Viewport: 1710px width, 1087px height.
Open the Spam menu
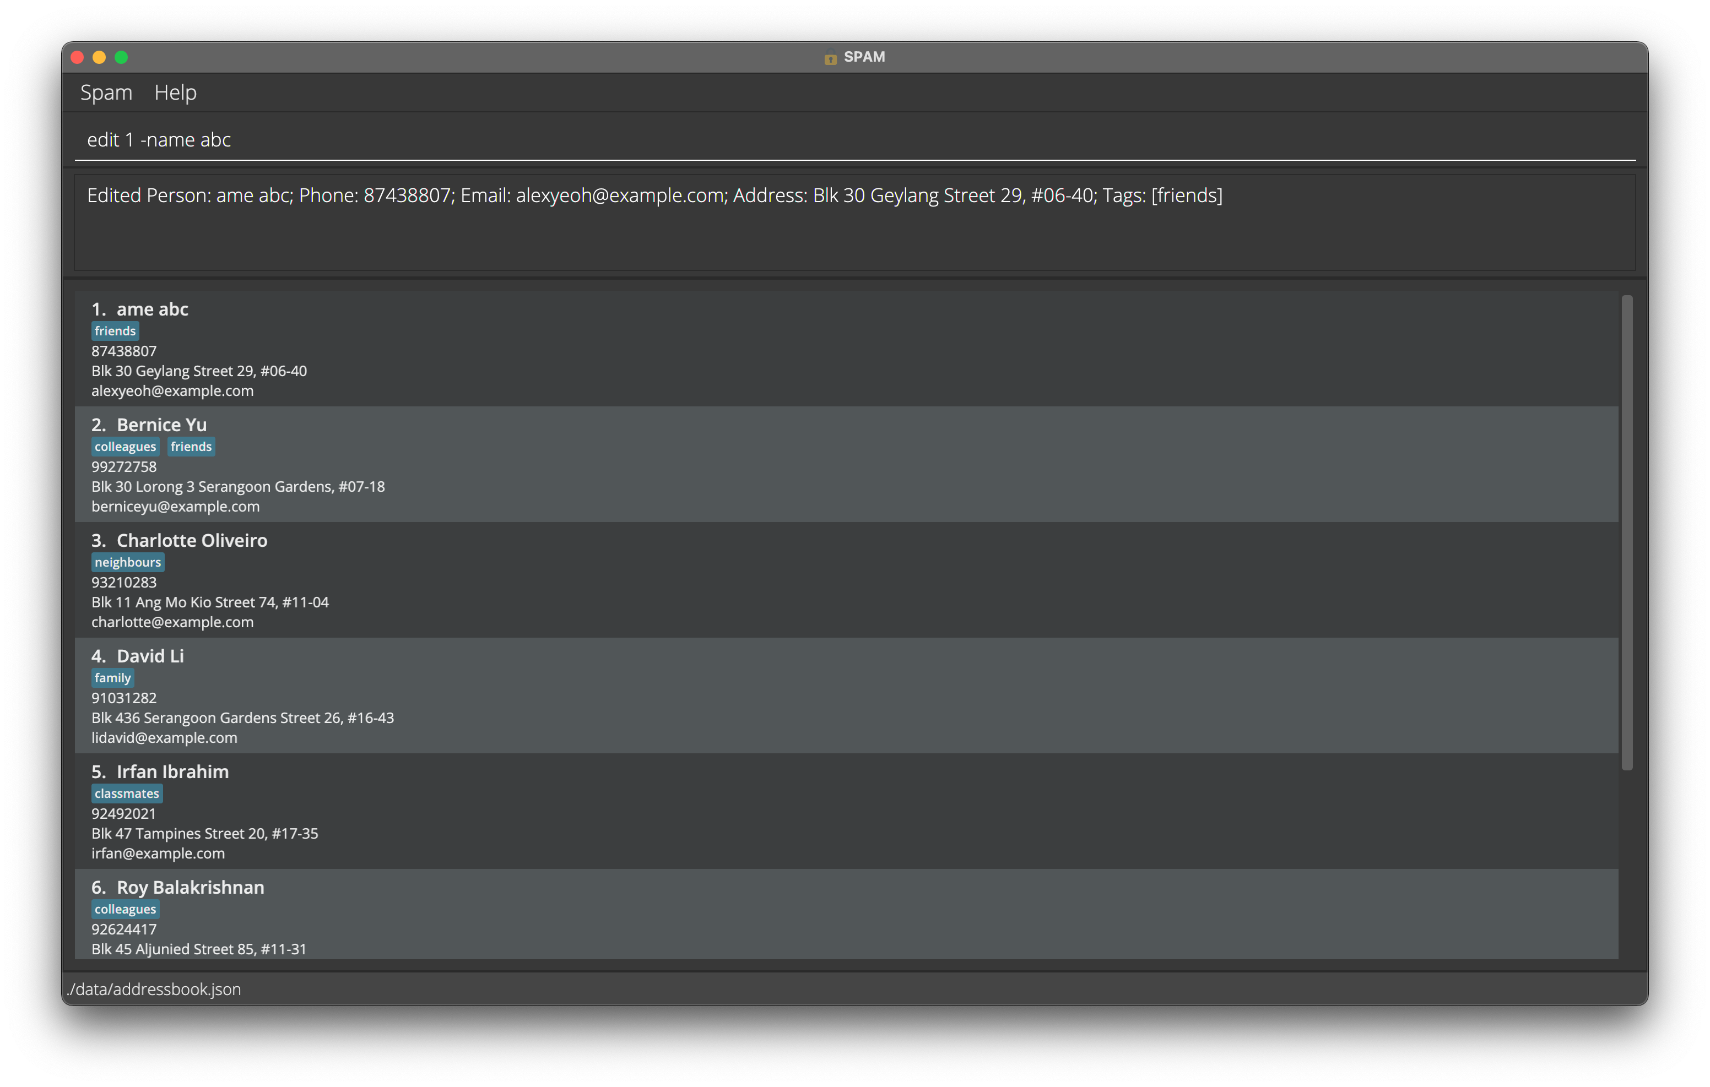[x=106, y=93]
